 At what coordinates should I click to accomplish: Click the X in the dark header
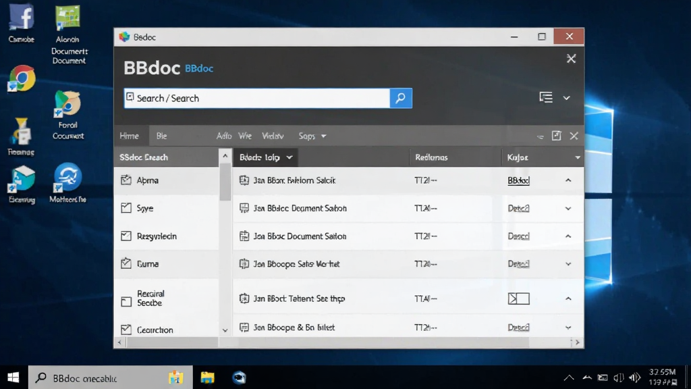(x=571, y=59)
